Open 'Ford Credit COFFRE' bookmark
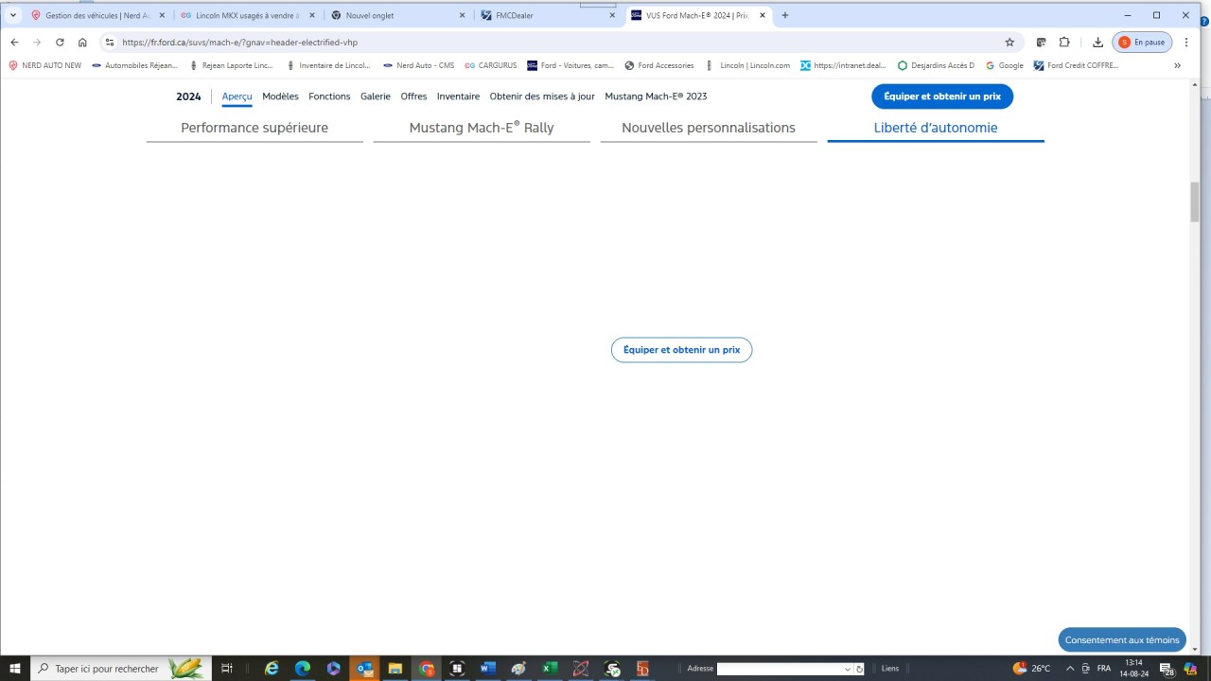Image resolution: width=1211 pixels, height=681 pixels. 1076,66
